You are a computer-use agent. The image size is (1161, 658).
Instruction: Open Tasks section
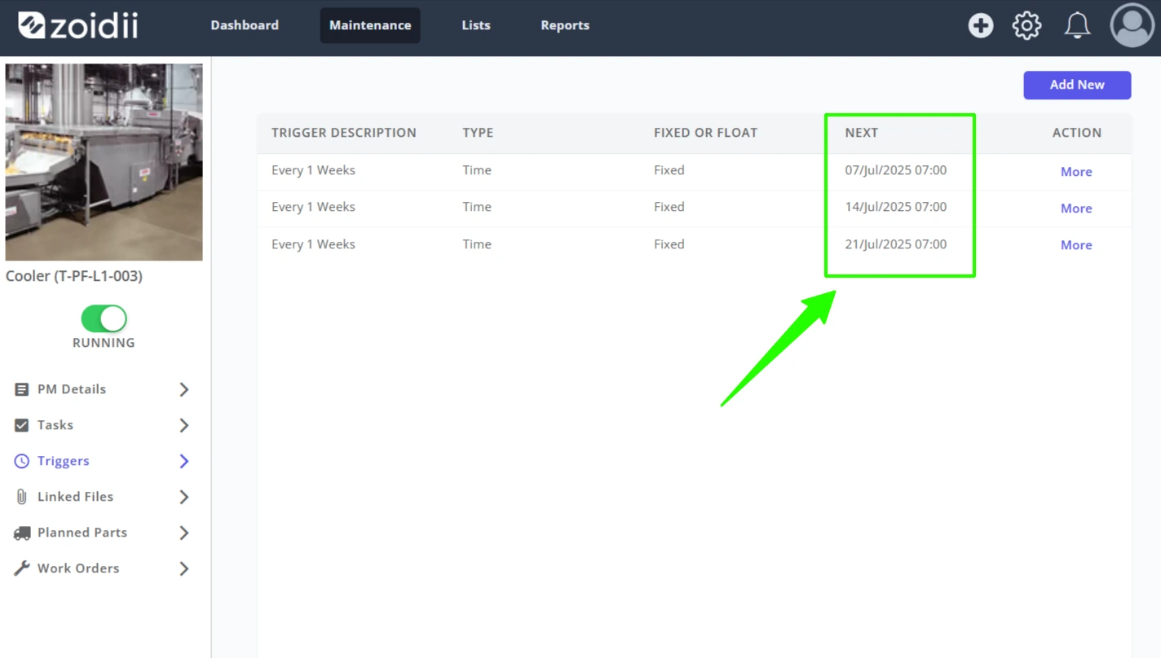pos(55,425)
